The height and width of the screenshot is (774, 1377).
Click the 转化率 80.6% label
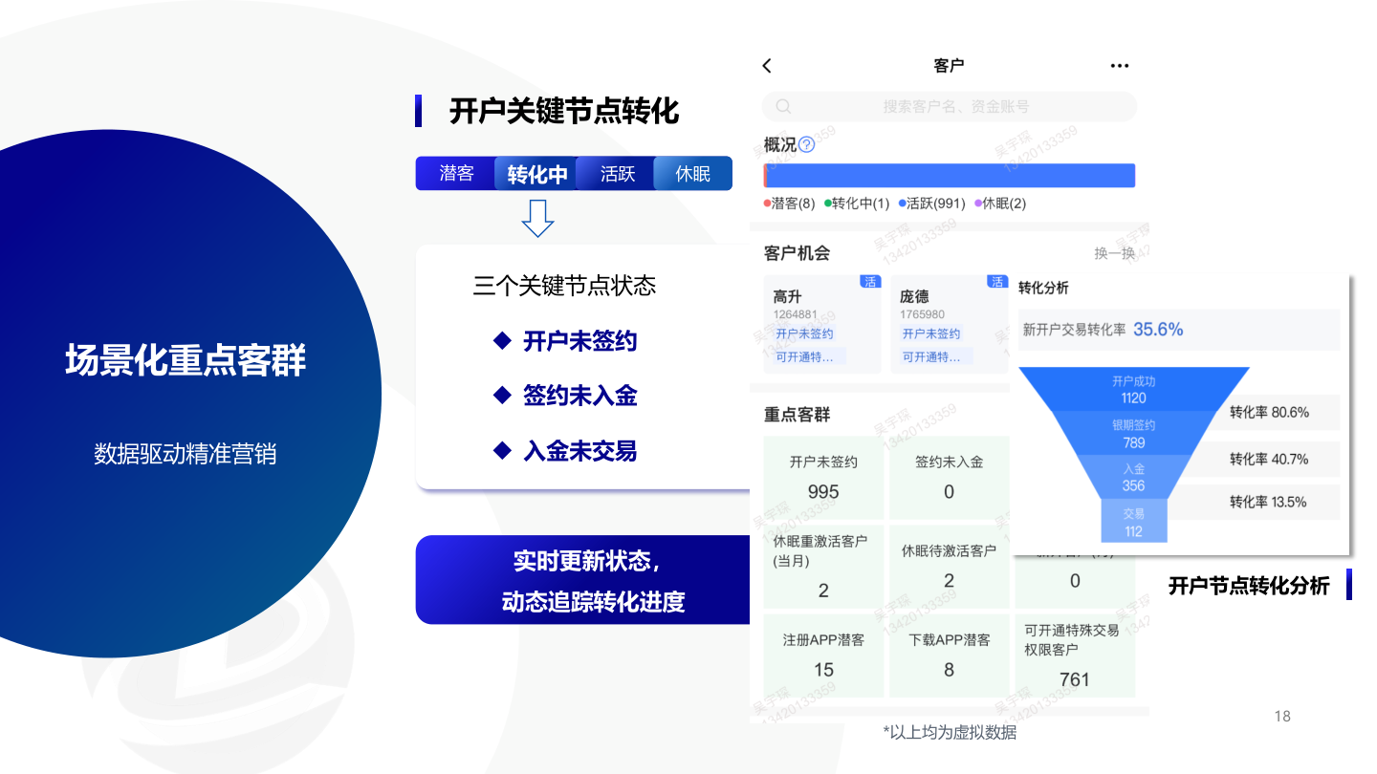click(x=1269, y=413)
